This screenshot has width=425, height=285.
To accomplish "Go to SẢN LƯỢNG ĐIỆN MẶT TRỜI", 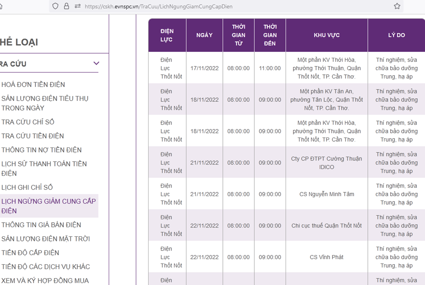I will tap(46, 239).
